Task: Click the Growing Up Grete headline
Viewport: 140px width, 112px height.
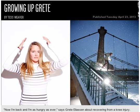Action: (x=27, y=8)
